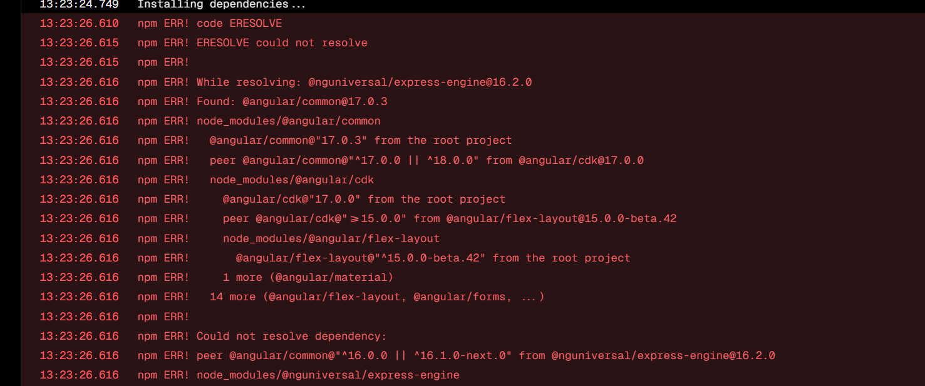
Task: Click the "code ERESOLVE" error line
Action: pos(239,24)
